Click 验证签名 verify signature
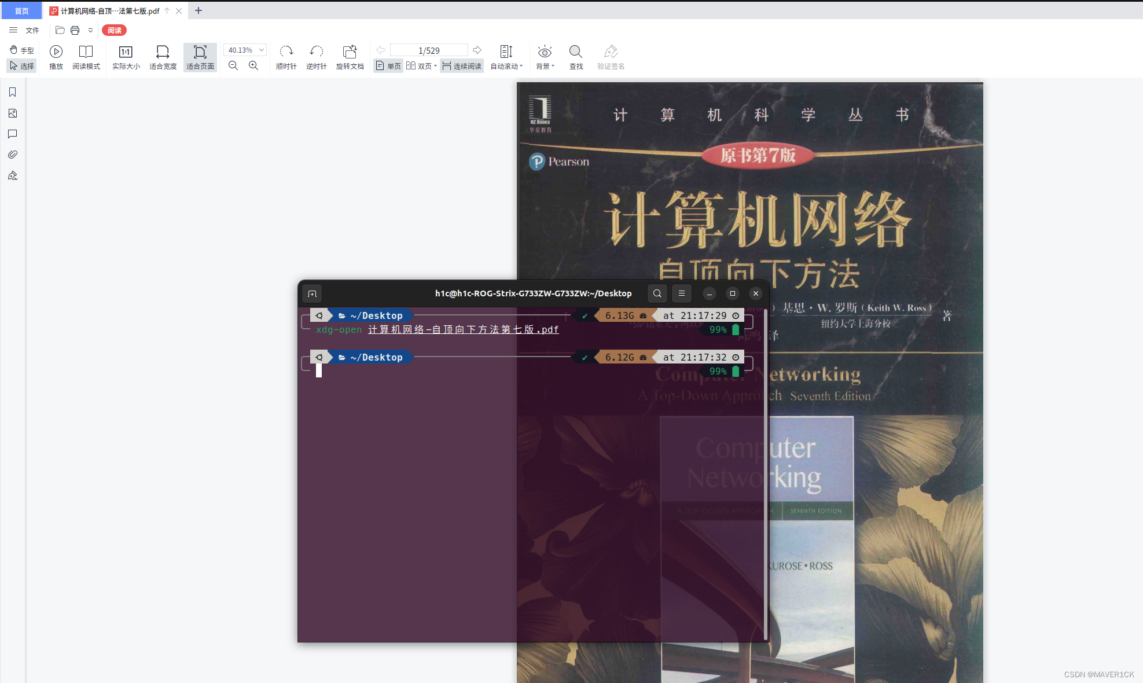The width and height of the screenshot is (1143, 683). (x=611, y=58)
